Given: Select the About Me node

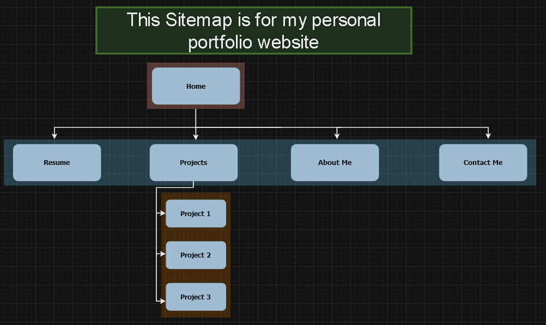Looking at the screenshot, I should click(x=335, y=162).
